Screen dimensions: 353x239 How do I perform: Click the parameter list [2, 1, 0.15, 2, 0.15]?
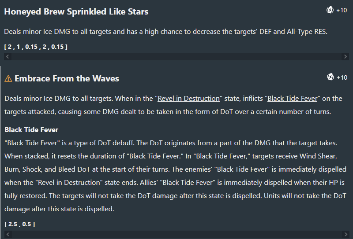[36, 47]
